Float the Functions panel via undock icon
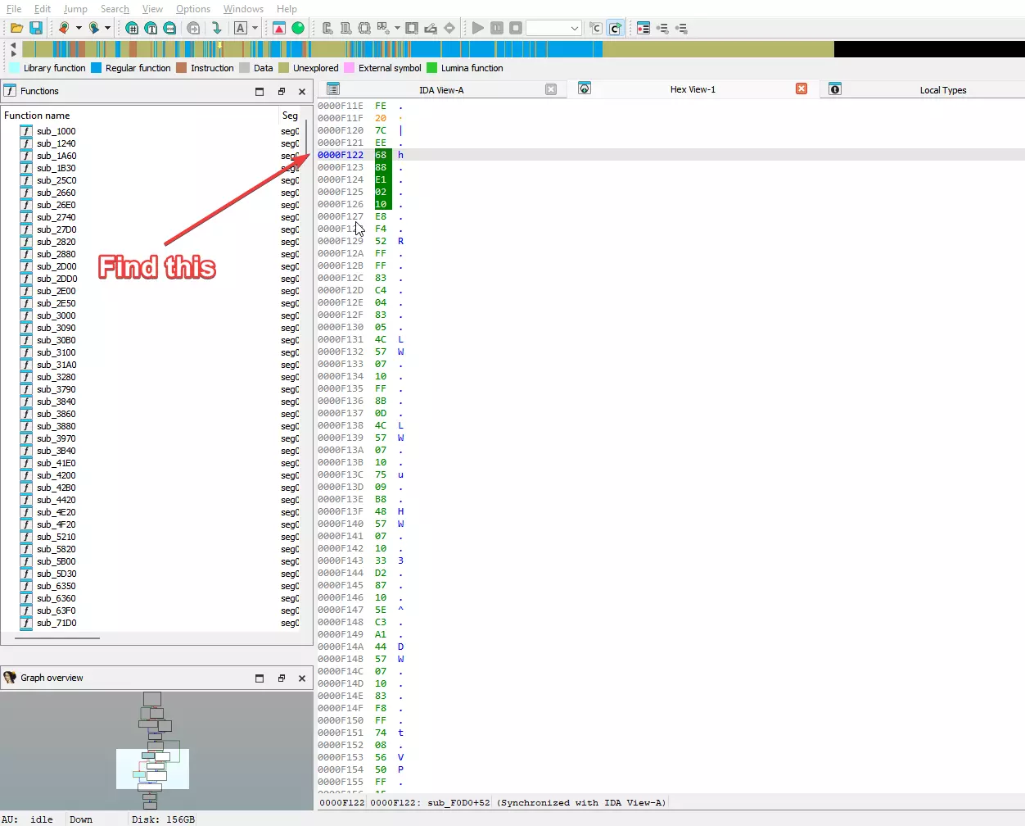 281,92
